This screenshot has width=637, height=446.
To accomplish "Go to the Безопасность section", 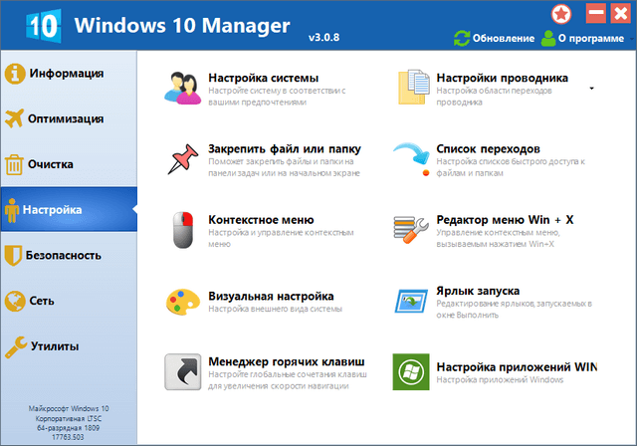I will click(66, 255).
